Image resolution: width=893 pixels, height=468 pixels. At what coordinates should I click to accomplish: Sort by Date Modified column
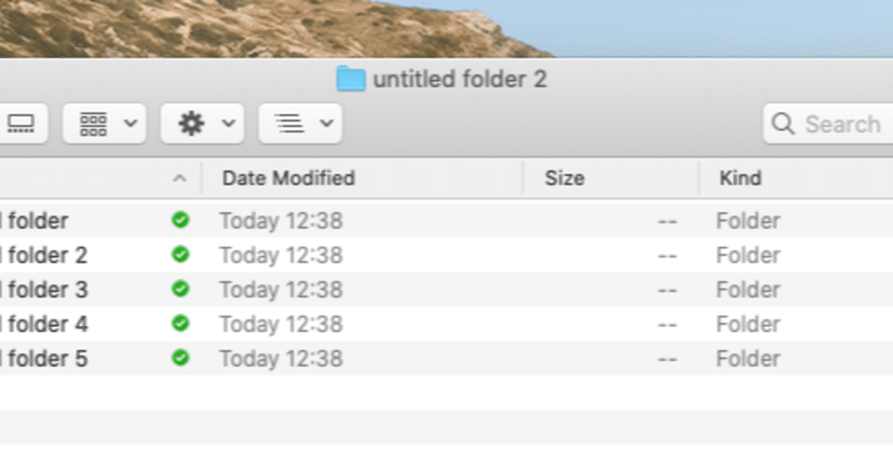(x=288, y=179)
